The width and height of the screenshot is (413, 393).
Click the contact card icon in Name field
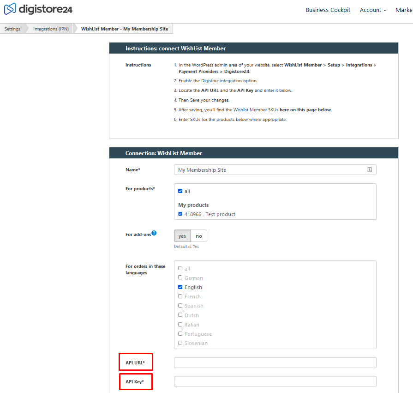[x=370, y=170]
